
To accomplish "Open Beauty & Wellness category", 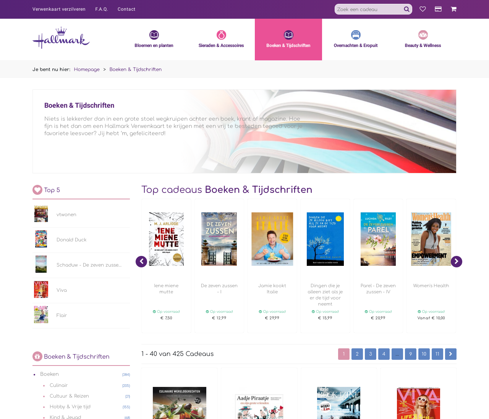I will tap(423, 40).
